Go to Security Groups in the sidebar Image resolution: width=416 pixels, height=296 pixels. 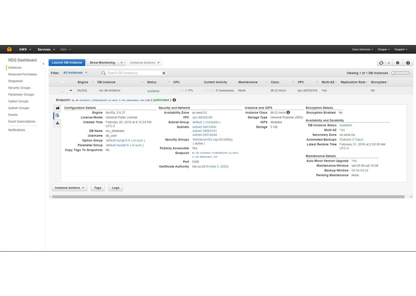pos(19,88)
